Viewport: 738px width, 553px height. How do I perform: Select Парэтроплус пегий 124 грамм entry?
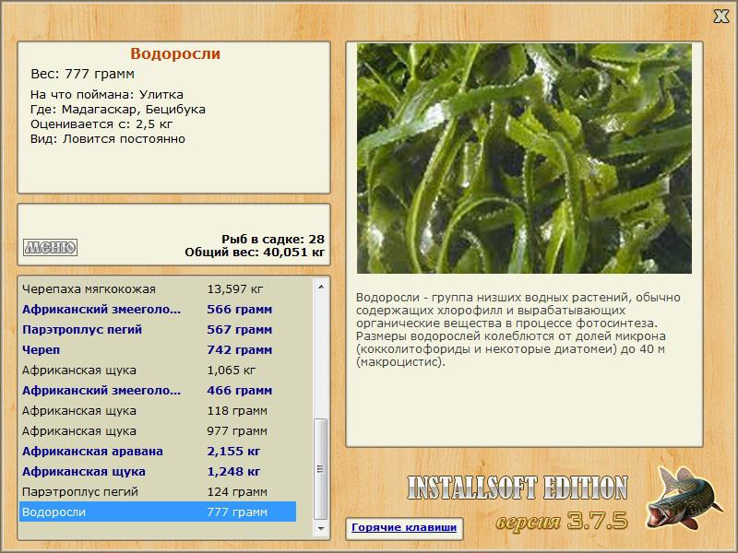(158, 491)
